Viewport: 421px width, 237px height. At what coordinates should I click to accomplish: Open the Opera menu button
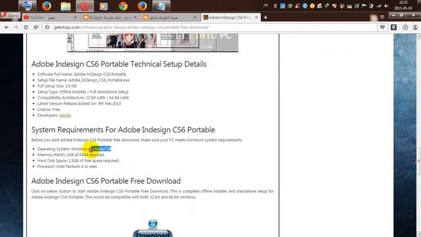[10, 16]
